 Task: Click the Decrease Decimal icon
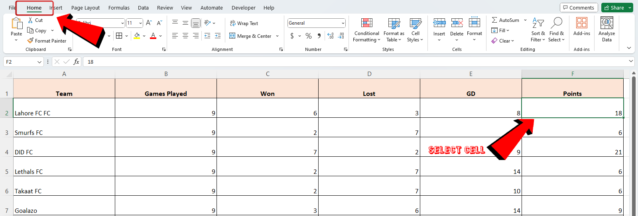[341, 36]
